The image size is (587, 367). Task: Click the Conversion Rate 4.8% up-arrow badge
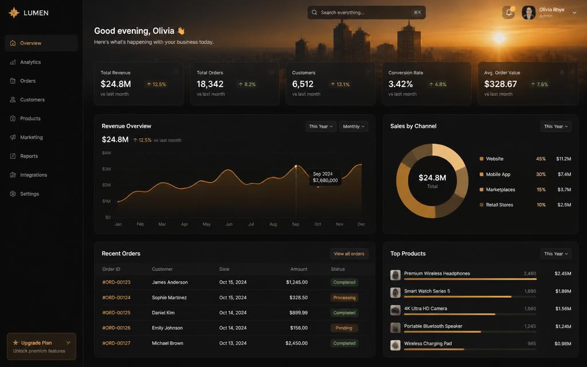pyautogui.click(x=437, y=84)
